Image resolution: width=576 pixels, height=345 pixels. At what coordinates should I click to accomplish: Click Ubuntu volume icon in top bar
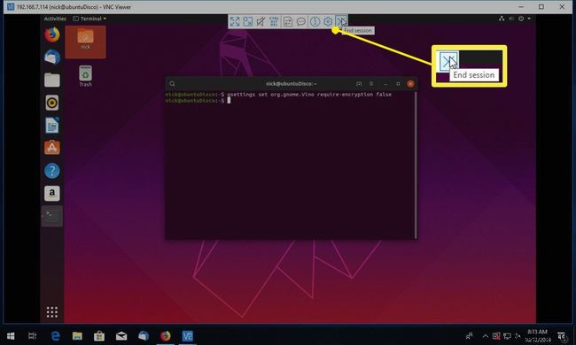point(511,19)
